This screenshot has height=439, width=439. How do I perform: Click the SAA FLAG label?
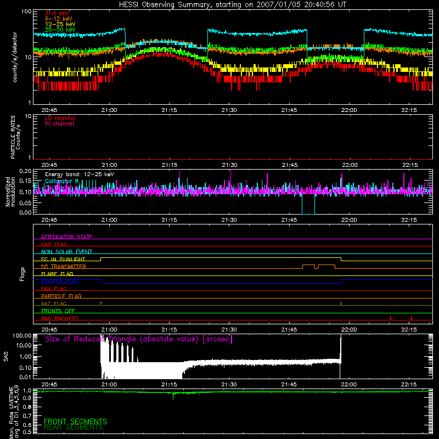click(54, 289)
